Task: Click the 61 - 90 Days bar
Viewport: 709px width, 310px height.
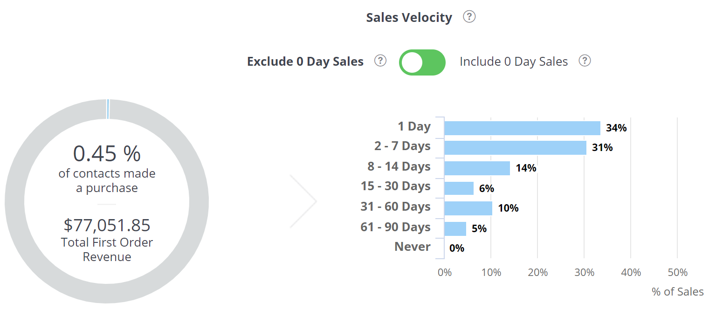Action: [455, 228]
